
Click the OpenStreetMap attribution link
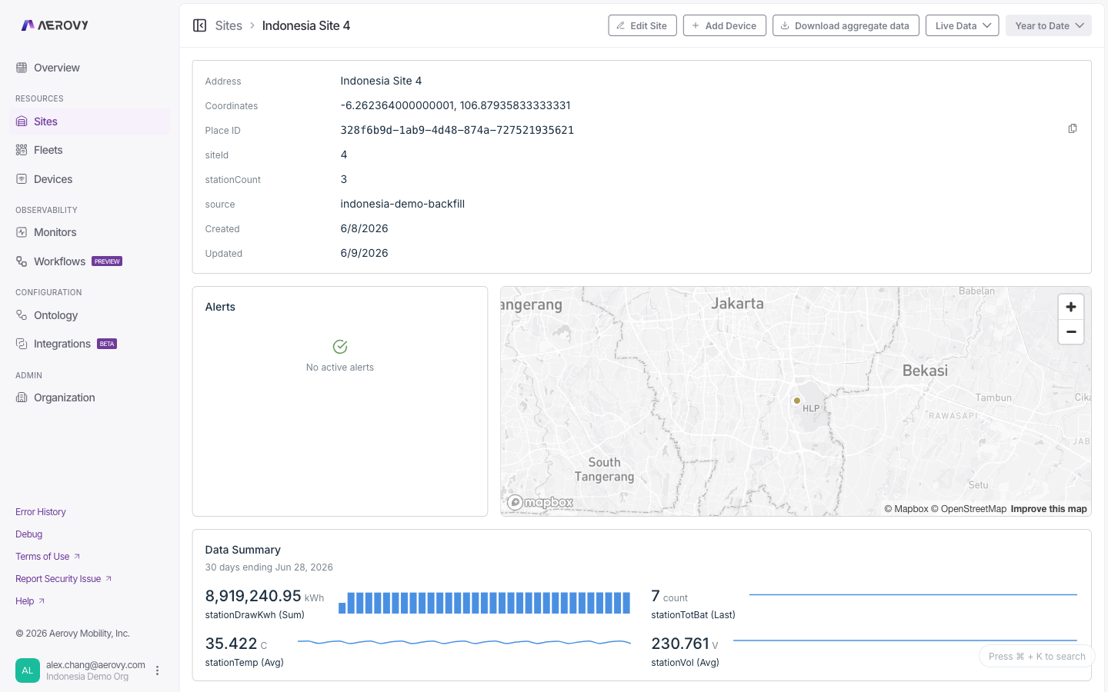969,509
